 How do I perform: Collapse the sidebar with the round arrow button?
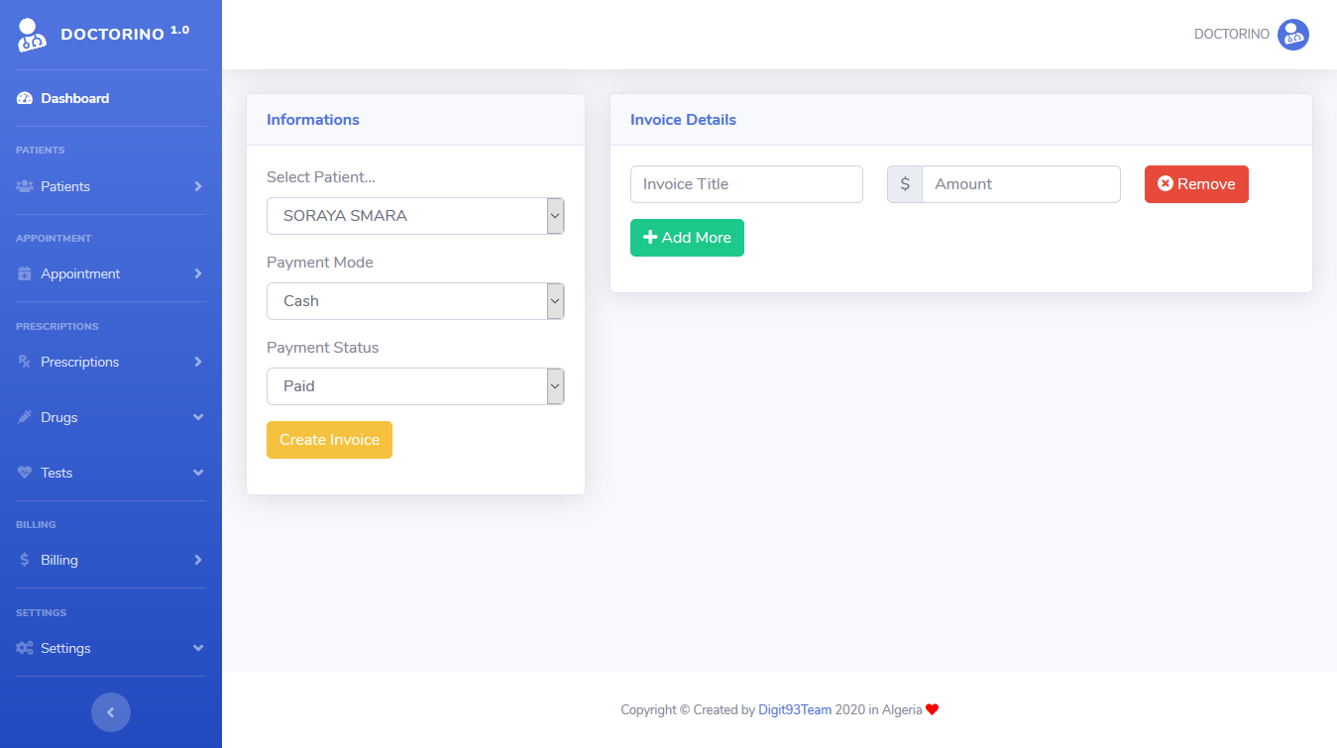coord(111,711)
